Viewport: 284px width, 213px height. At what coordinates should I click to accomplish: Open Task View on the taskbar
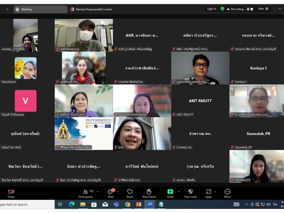coord(60,204)
